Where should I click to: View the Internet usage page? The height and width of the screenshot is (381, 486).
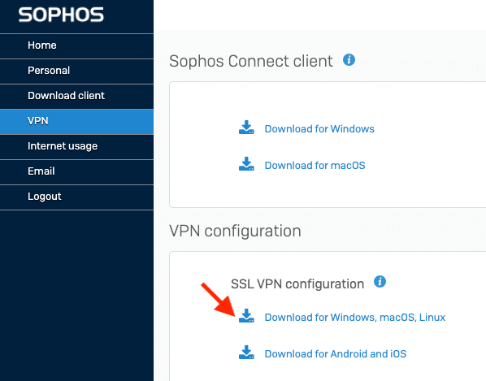coord(76,147)
